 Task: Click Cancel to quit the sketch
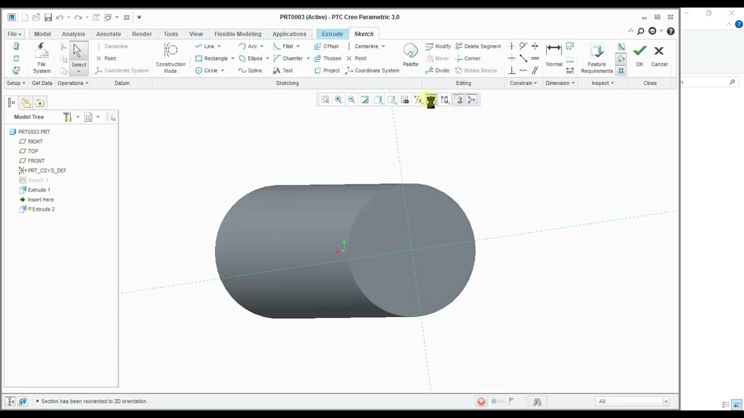(659, 56)
